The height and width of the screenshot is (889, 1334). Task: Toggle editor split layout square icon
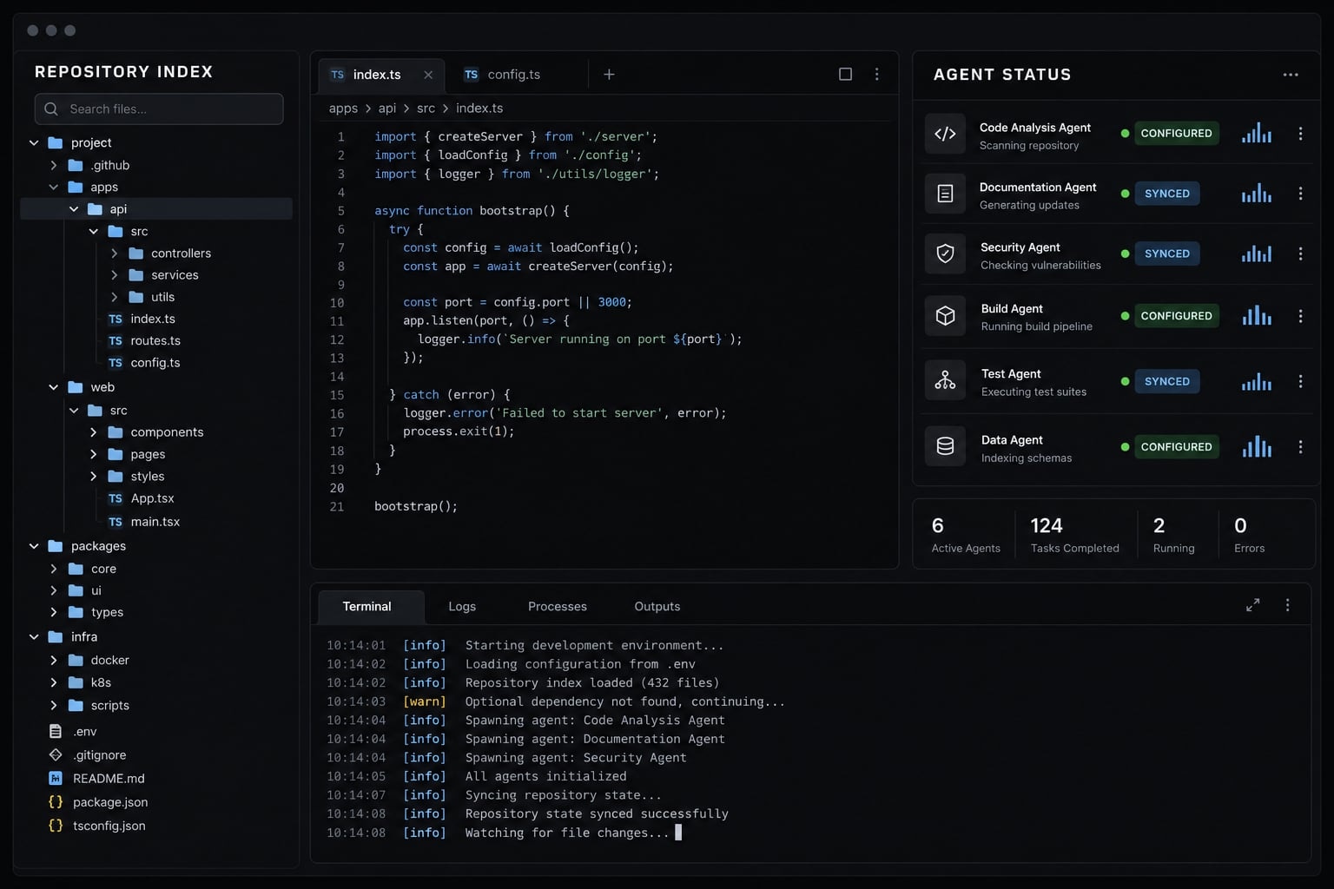pos(845,75)
